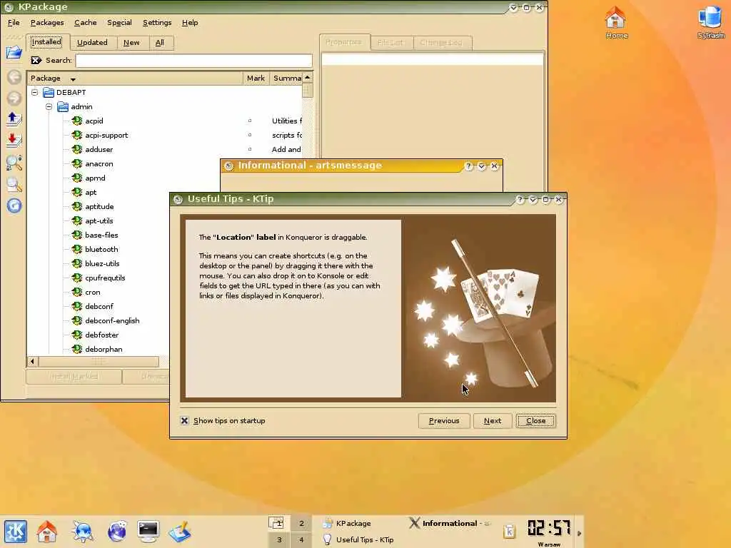The height and width of the screenshot is (548, 731).
Task: Switch to virtual desktop 2
Action: pos(302,523)
